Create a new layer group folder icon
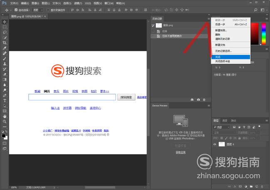 251,187
